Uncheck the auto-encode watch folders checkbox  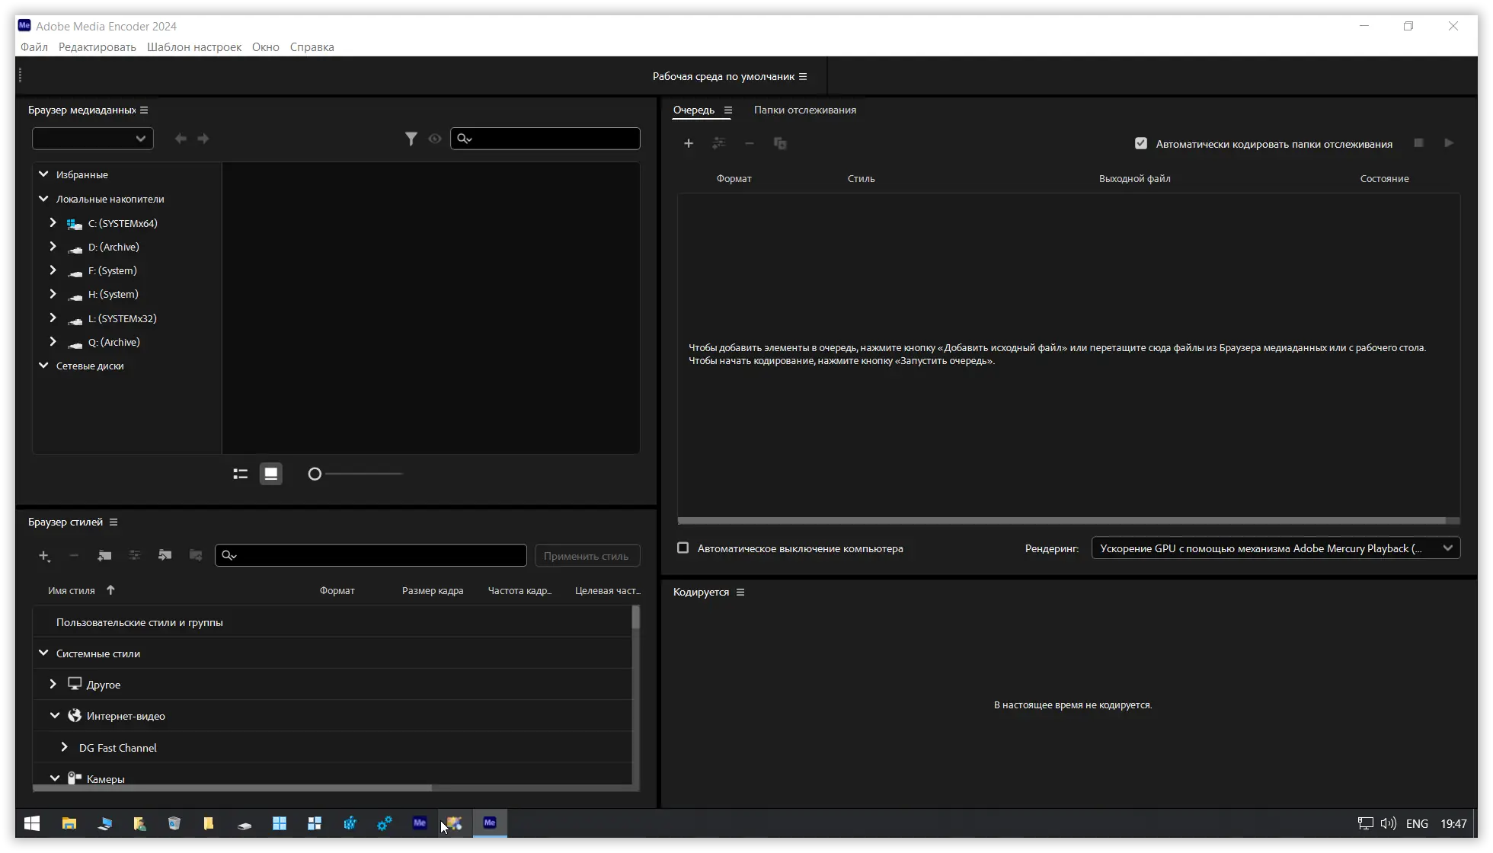pyautogui.click(x=1141, y=144)
